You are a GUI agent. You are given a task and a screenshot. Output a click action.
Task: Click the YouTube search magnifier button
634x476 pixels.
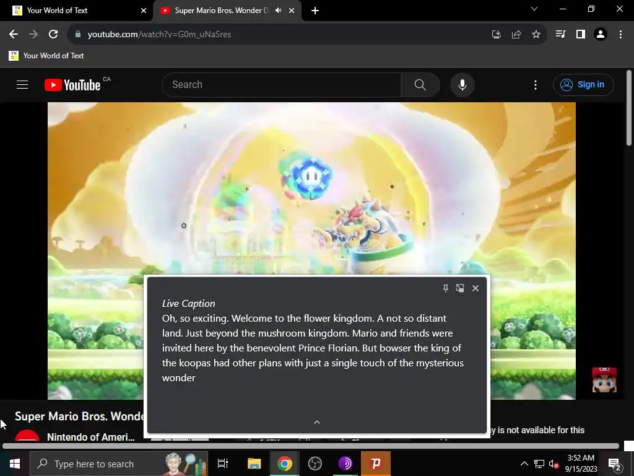(x=420, y=84)
